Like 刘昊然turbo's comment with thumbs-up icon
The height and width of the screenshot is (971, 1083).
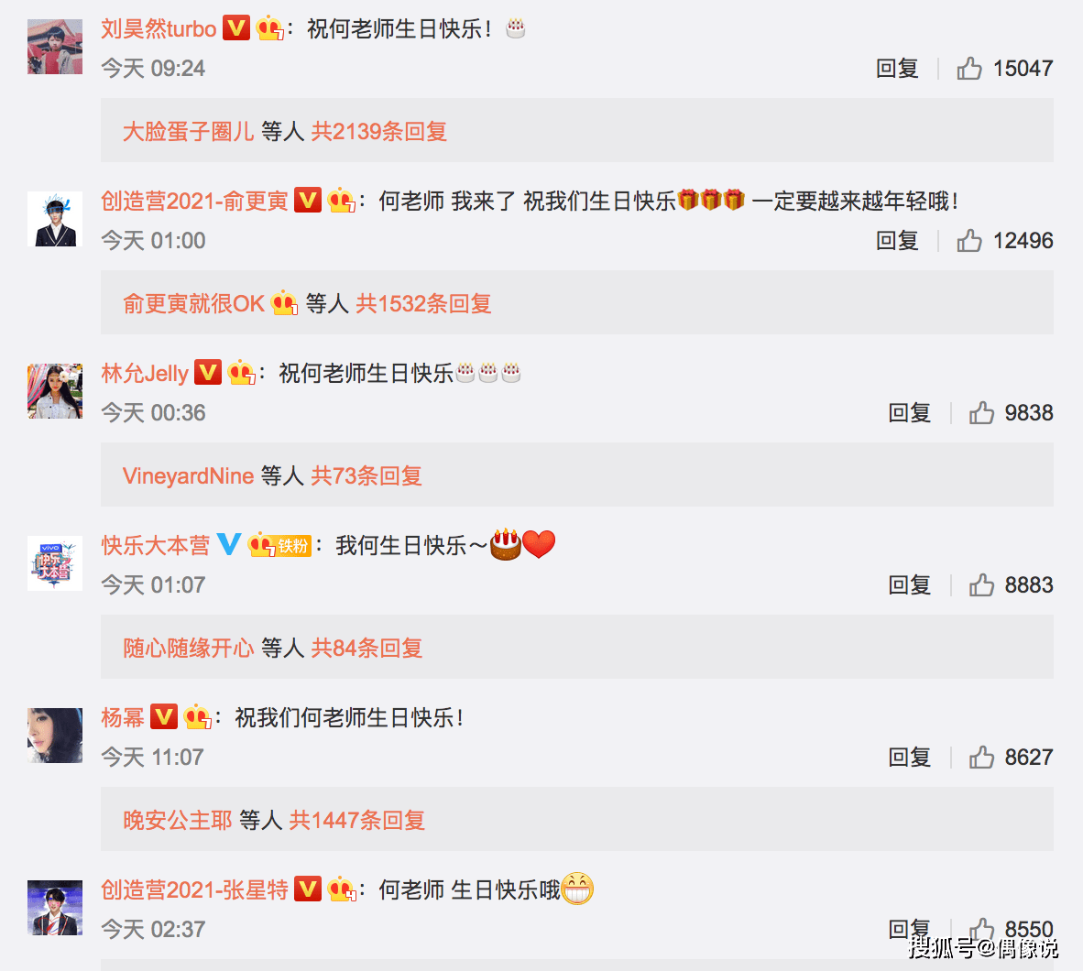pyautogui.click(x=969, y=69)
